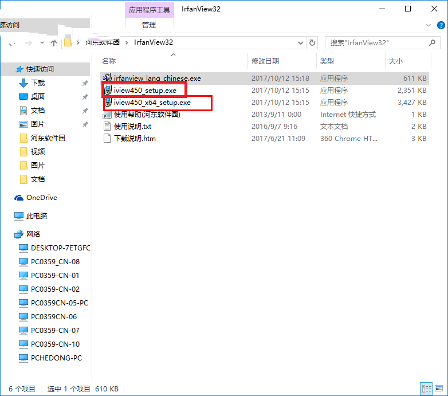Viewport: 448px width, 396px height.
Task: Click the 下载 download arrow icon
Action: coord(23,83)
